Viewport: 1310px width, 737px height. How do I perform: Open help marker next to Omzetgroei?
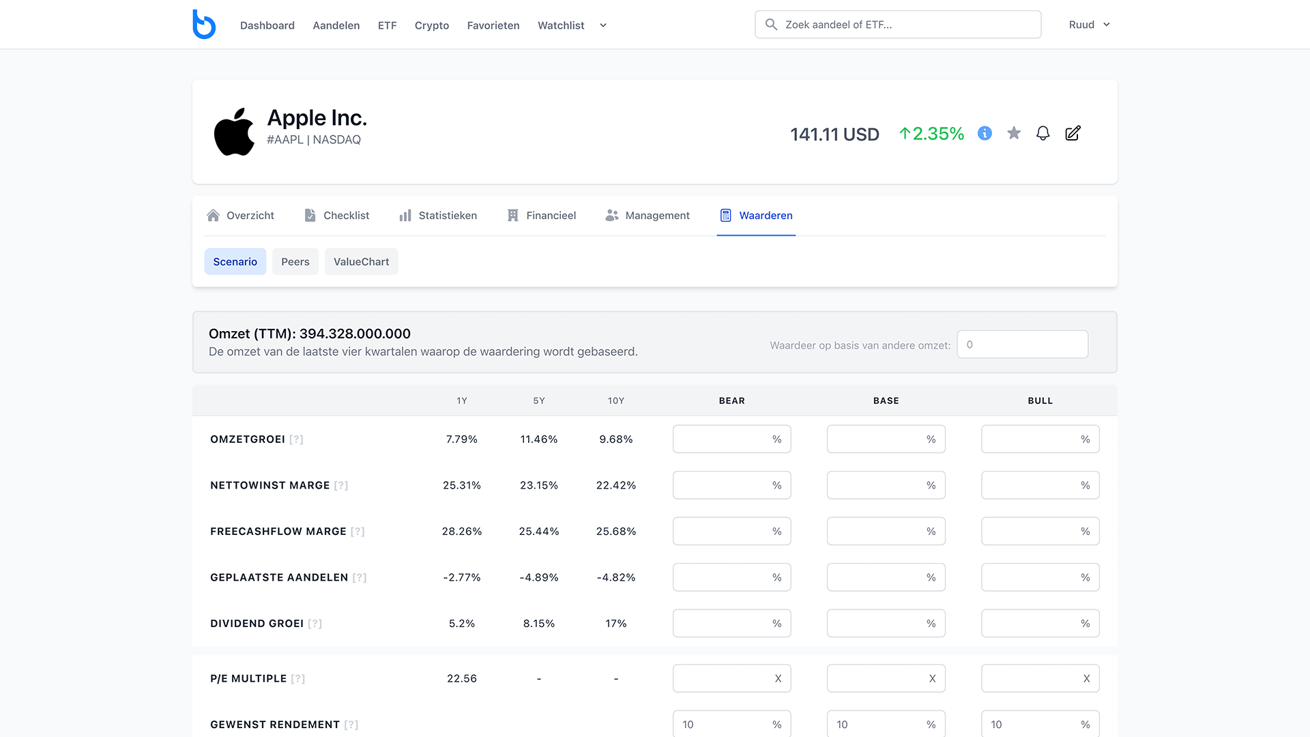[x=296, y=439]
